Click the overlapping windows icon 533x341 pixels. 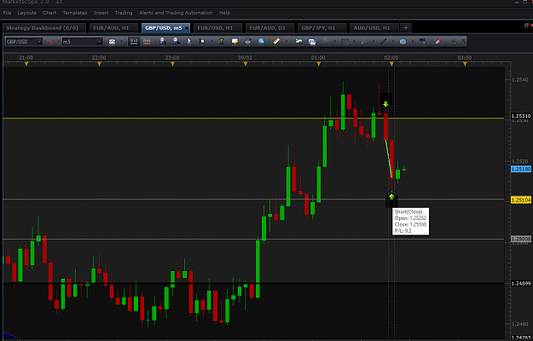[x=312, y=42]
